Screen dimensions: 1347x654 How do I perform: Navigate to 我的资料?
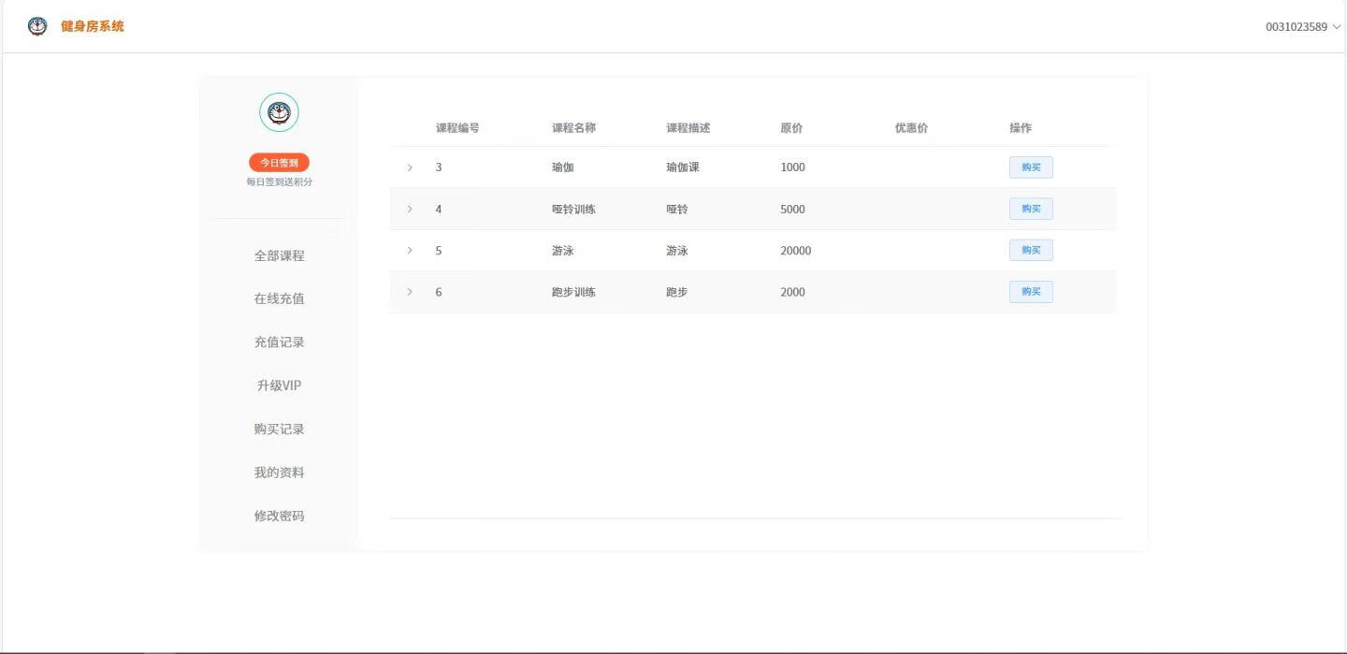279,472
